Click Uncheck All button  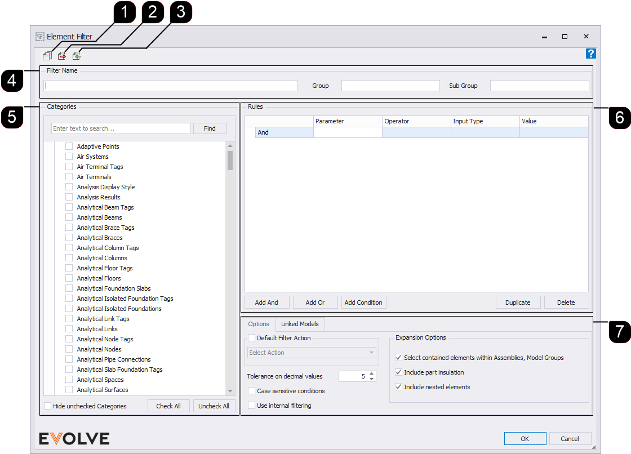[x=214, y=406]
